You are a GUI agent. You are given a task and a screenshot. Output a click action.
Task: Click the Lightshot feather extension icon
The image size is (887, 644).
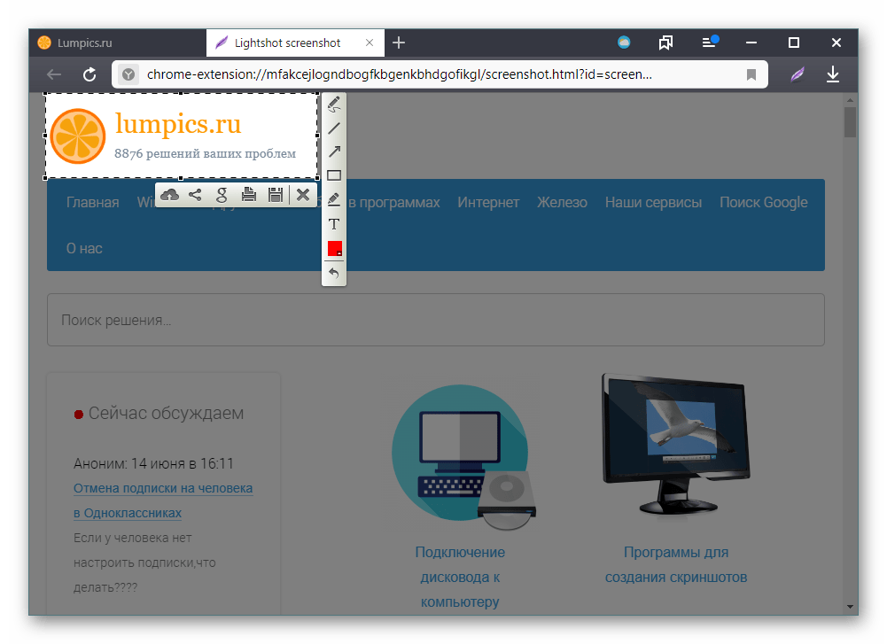coord(798,75)
